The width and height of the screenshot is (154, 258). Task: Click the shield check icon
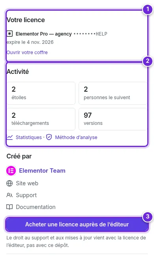click(49, 137)
